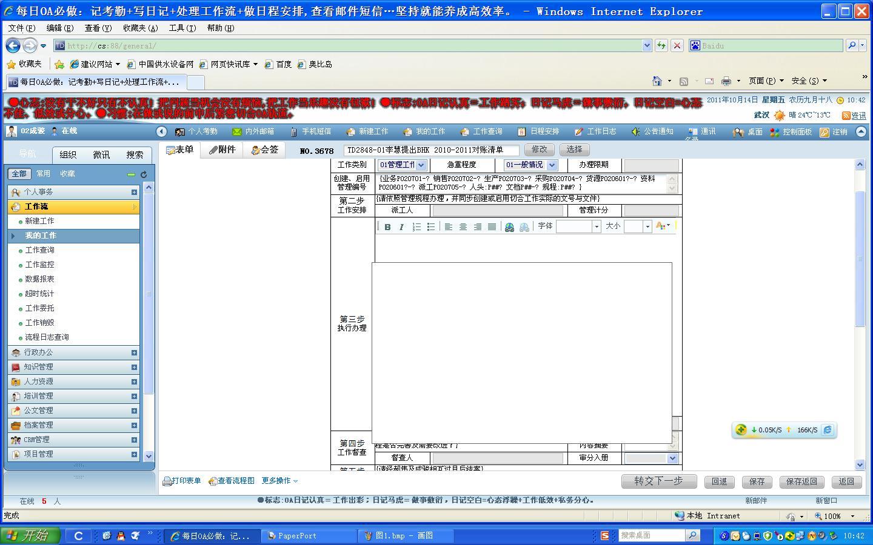Select the 全部 menu filter
Screen dimensions: 873x545
(19, 174)
